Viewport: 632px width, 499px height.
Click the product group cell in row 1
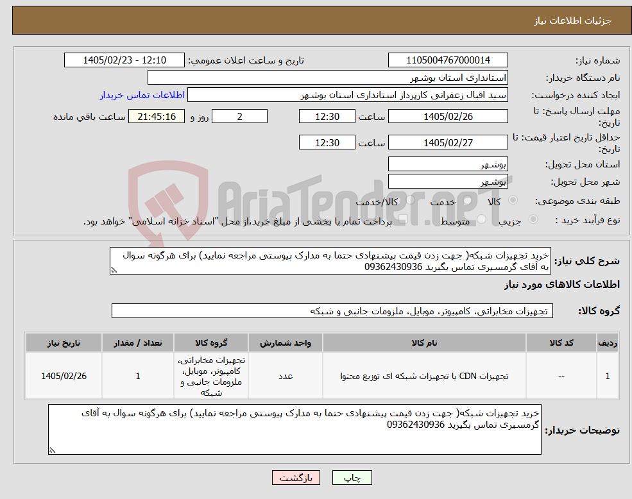(x=211, y=376)
